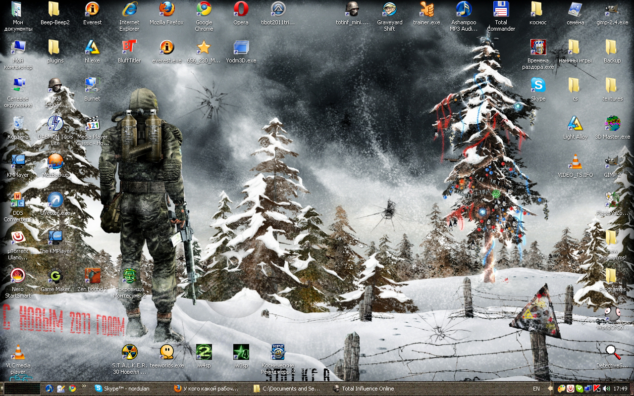Open the Mozilla Firefox desktop shortcut
Viewport: 634px width, 396px height.
point(166,9)
